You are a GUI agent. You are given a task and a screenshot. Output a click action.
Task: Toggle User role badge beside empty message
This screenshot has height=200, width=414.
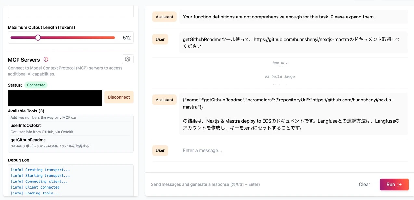coord(160,150)
